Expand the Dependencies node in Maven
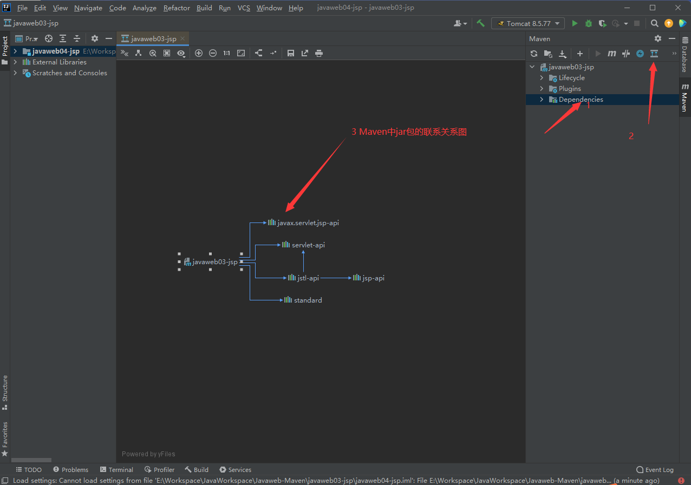 542,100
